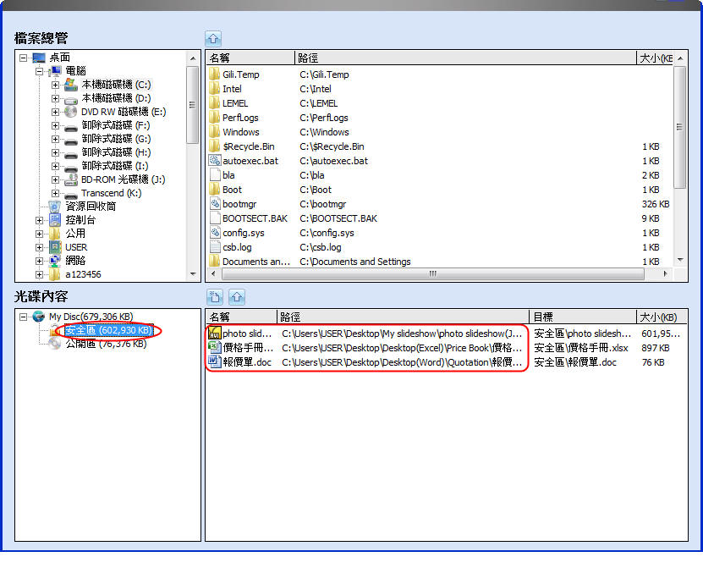
Task: Select the 安全區 disc area
Action: (x=108, y=330)
